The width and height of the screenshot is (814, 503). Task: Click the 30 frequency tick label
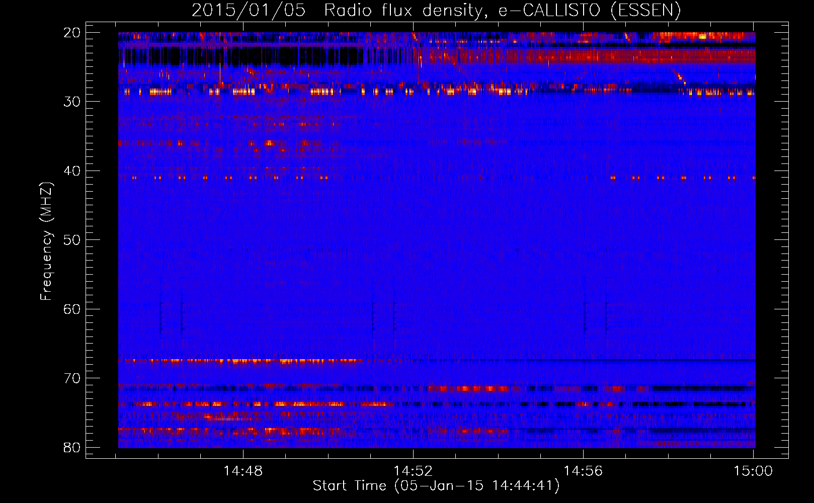coord(72,102)
